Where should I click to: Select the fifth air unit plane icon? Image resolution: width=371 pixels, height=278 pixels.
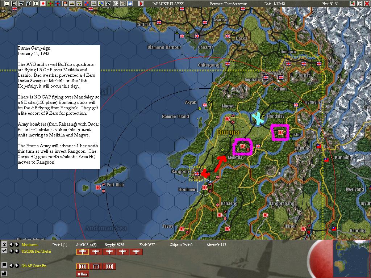pos(136,252)
